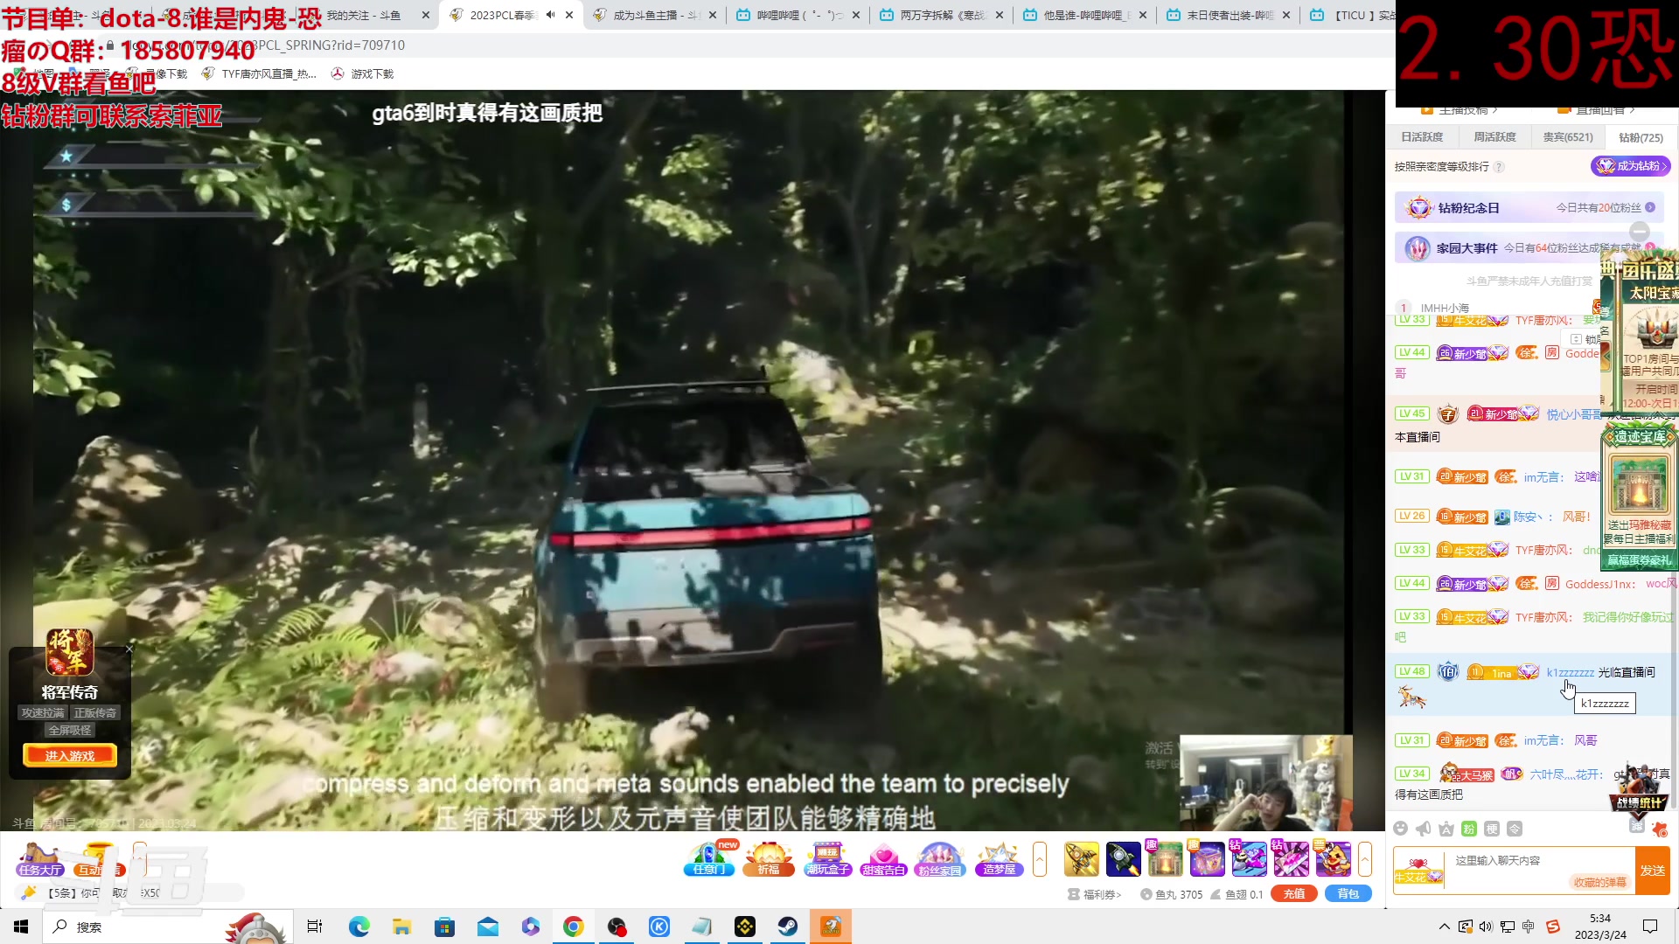
Task: Show hidden system tray icons
Action: (x=1444, y=927)
